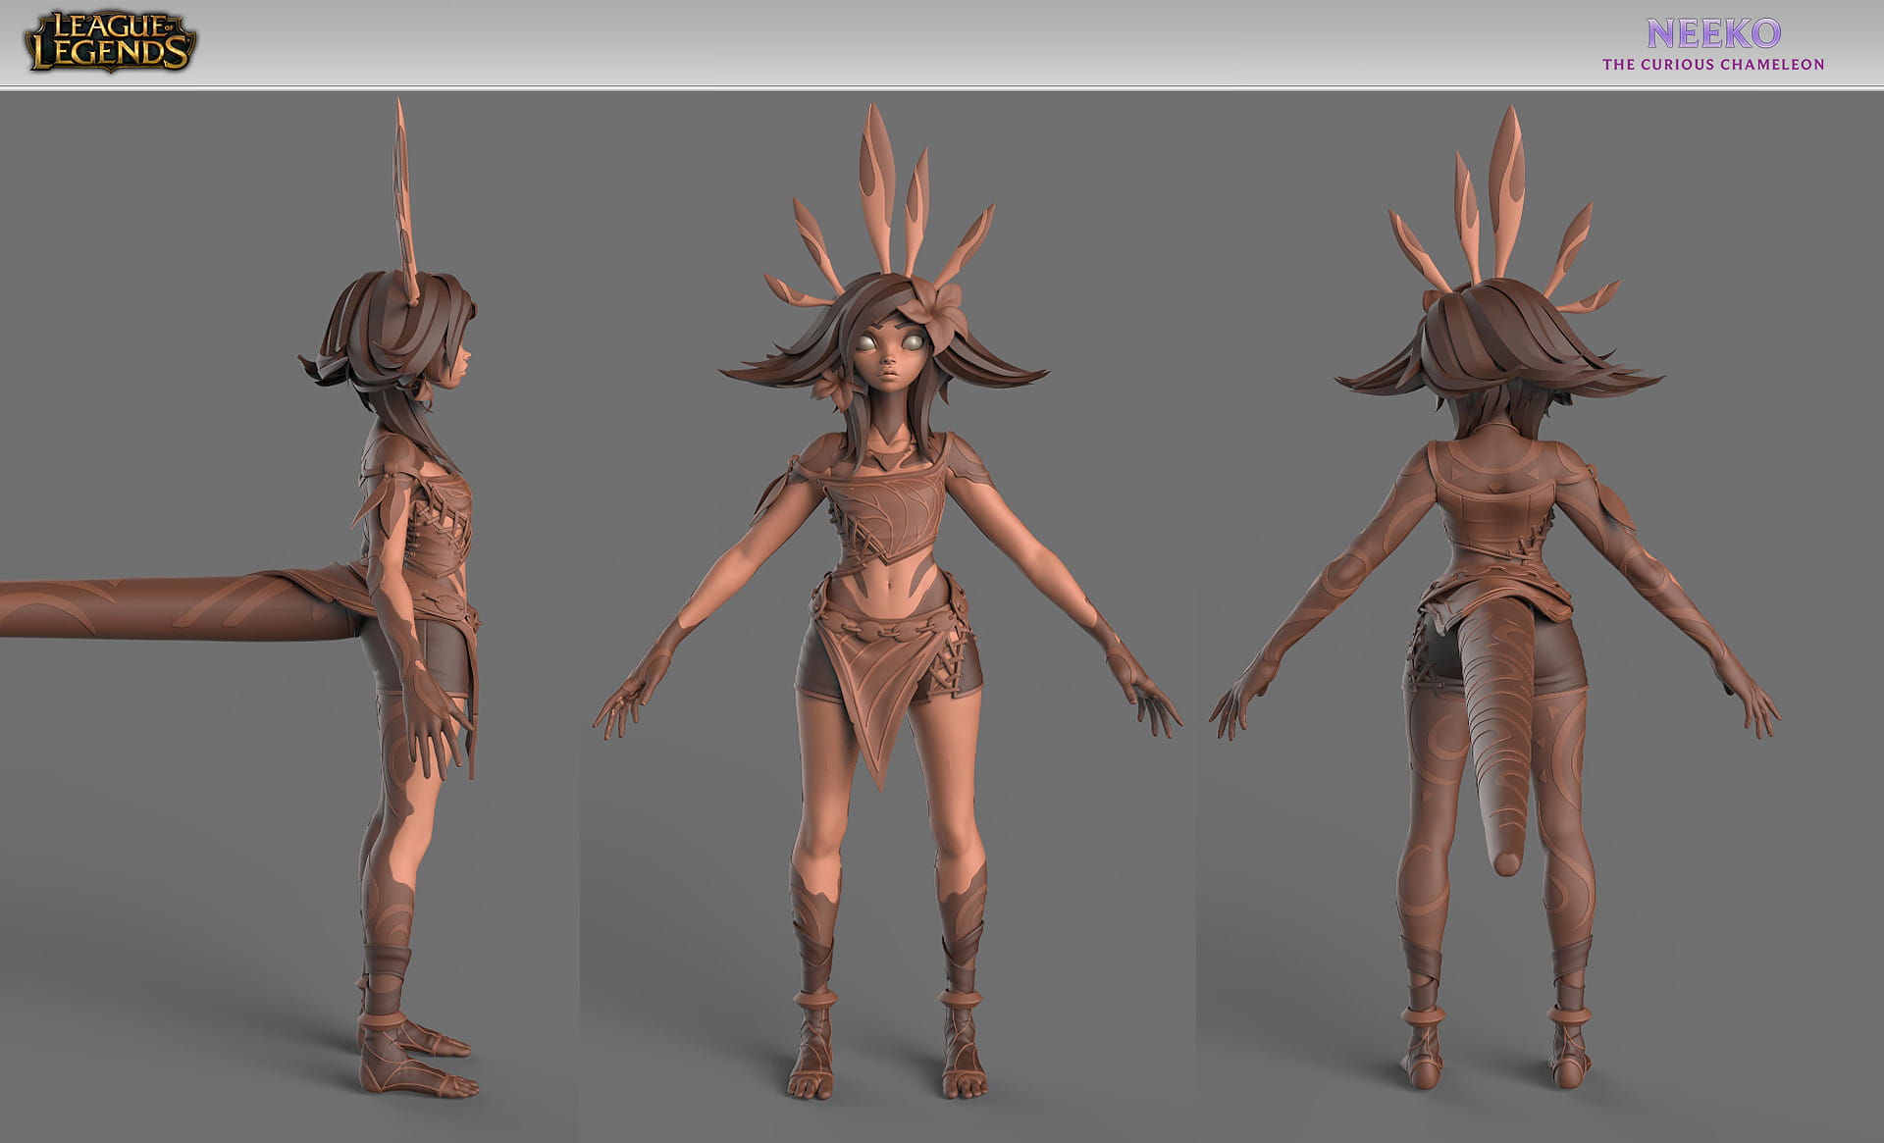Click the League of Legends logo

110,43
